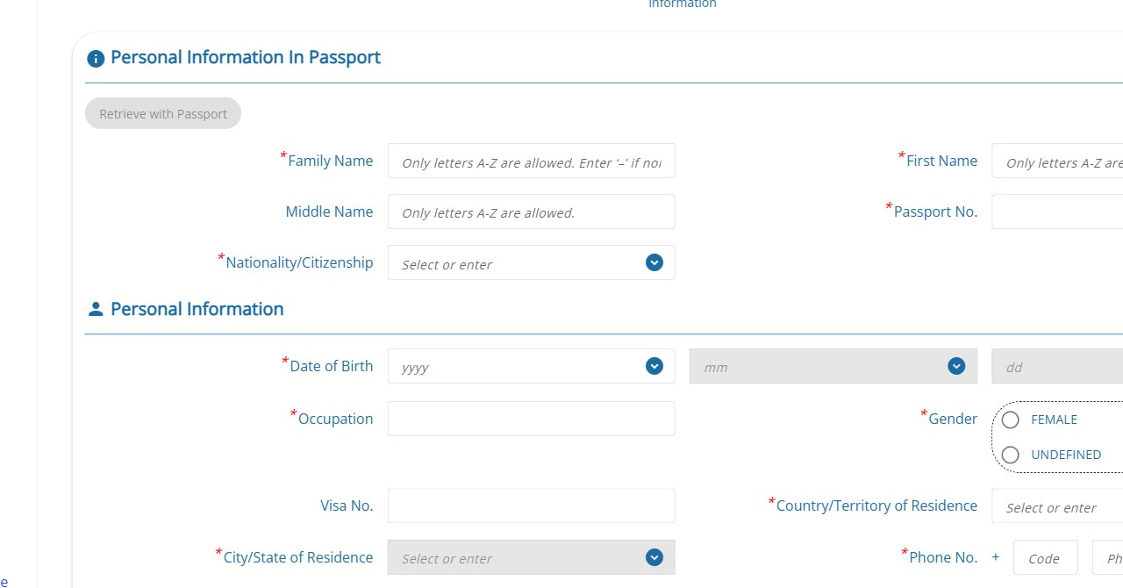
Task: Expand the birth year selector
Action: tap(653, 366)
